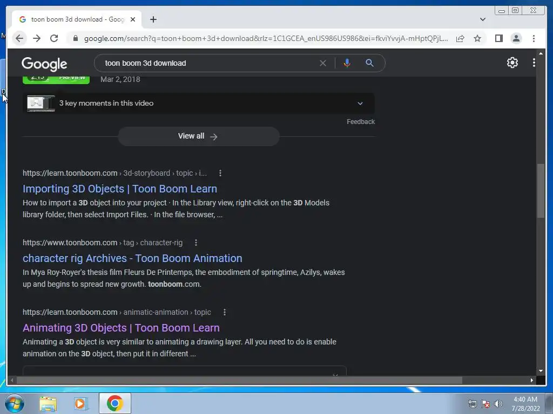Click the horizontal scrollbar thumb
This screenshot has width=553, height=414.
click(x=239, y=380)
